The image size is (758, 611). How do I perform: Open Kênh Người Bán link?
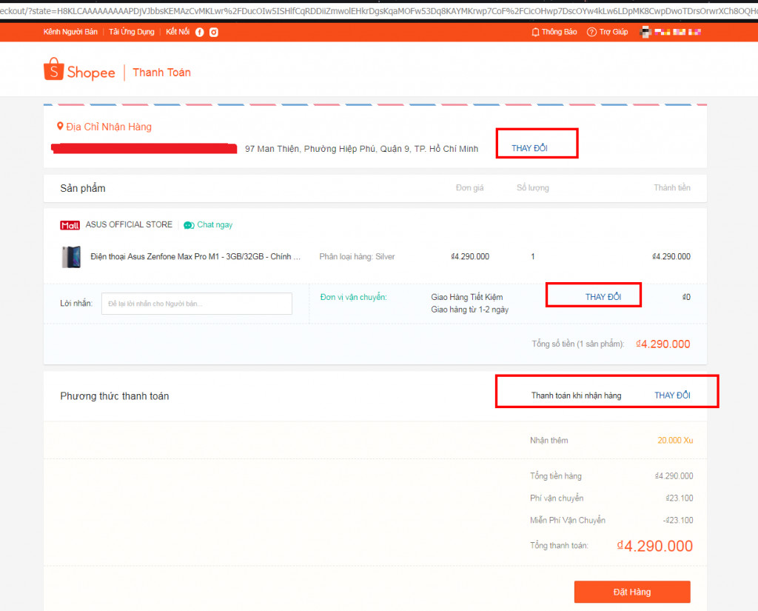[x=70, y=32]
